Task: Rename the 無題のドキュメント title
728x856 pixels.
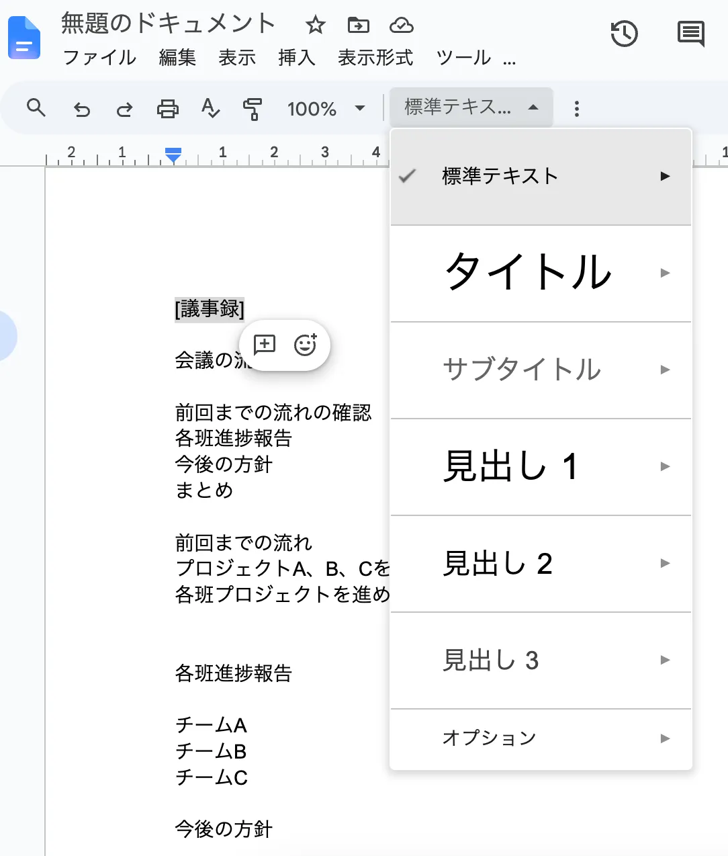Action: click(x=168, y=24)
